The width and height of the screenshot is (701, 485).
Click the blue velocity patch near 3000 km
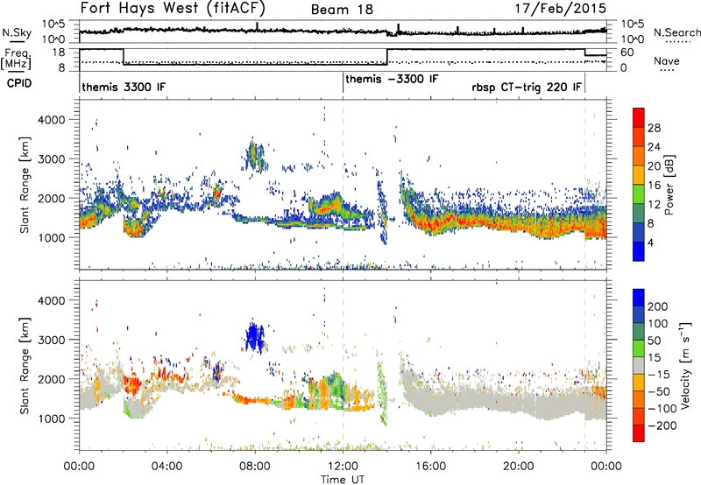256,335
